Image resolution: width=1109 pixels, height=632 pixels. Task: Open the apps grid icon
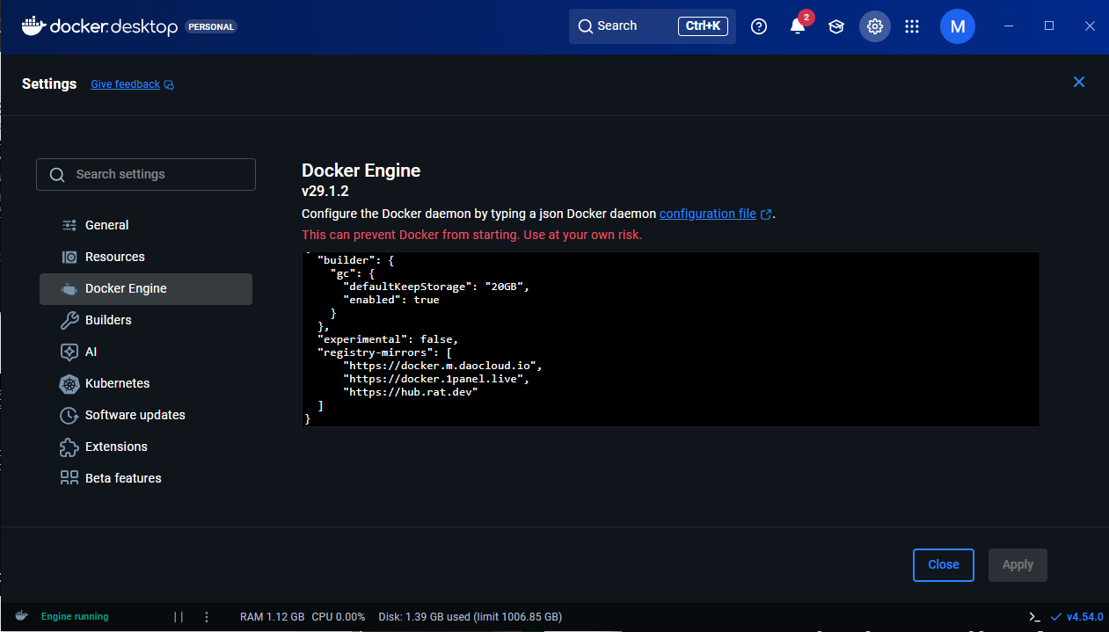click(x=912, y=26)
